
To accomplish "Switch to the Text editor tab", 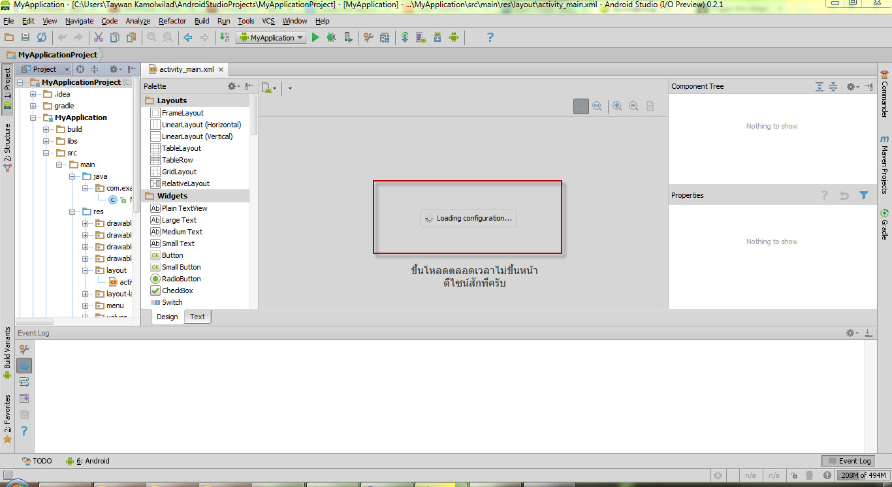I will (x=197, y=317).
